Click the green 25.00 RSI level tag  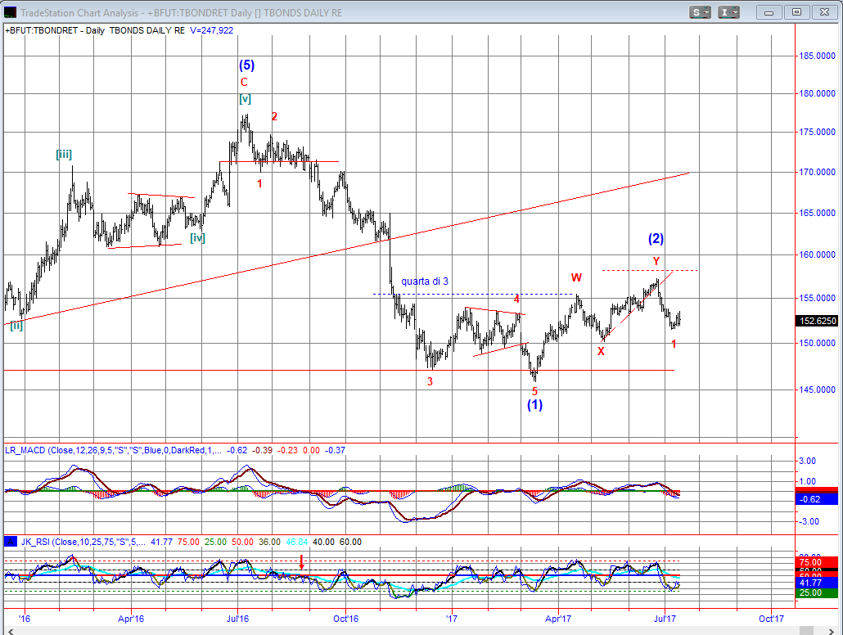[817, 592]
